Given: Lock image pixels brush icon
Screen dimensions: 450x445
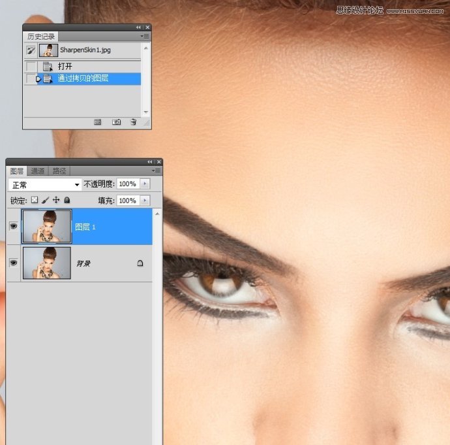Looking at the screenshot, I should (x=46, y=200).
